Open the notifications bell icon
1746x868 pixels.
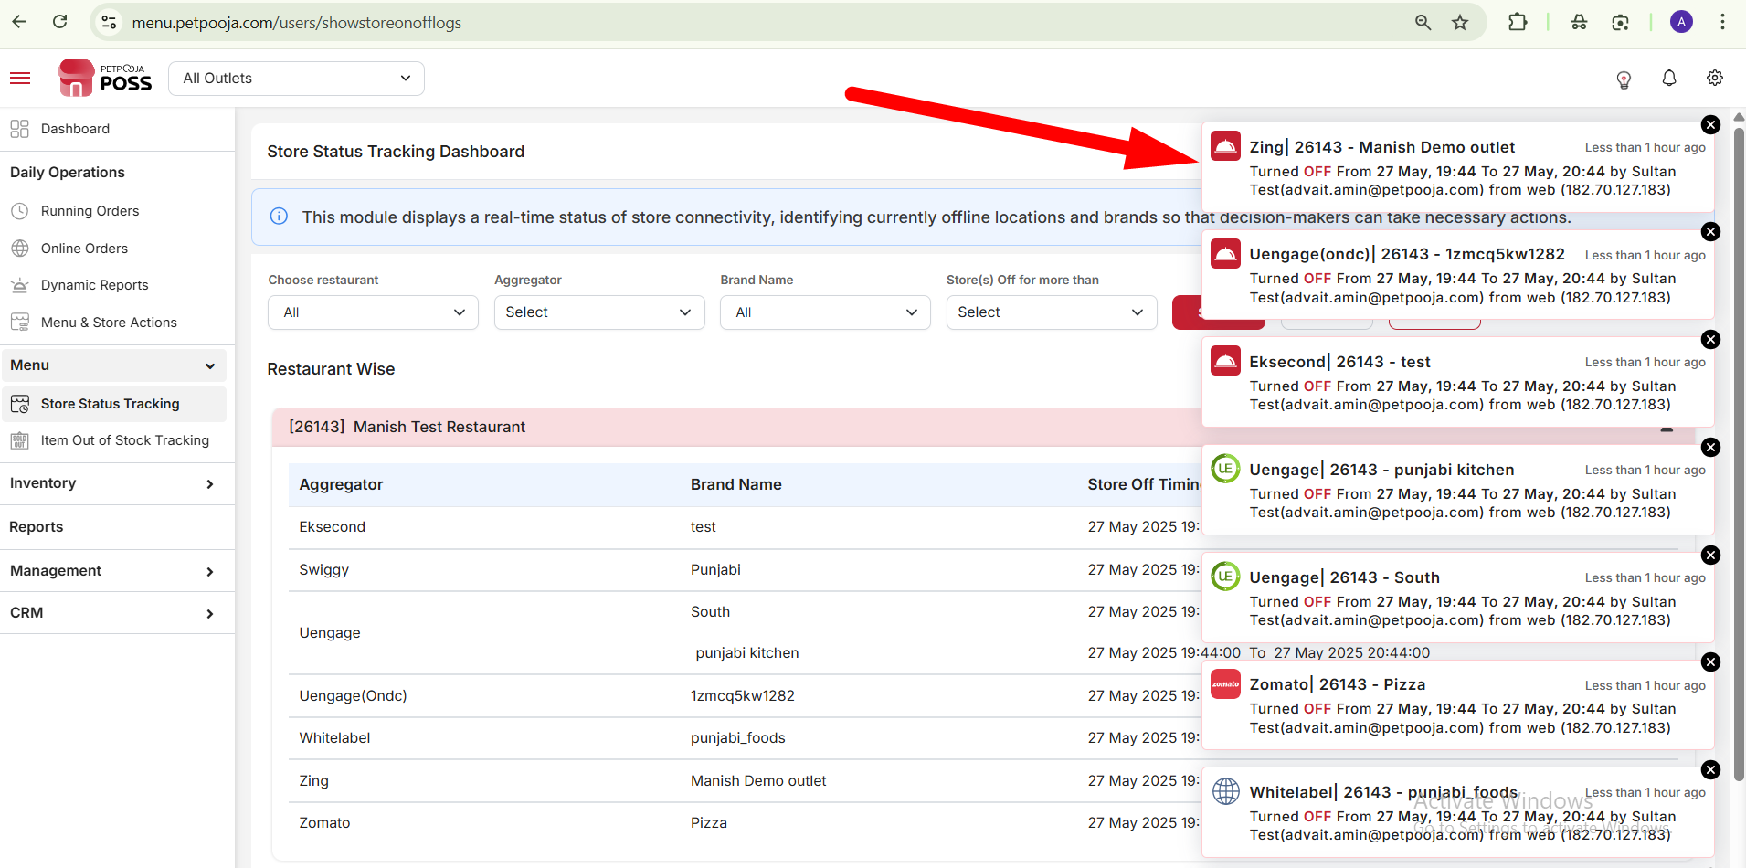1669,79
